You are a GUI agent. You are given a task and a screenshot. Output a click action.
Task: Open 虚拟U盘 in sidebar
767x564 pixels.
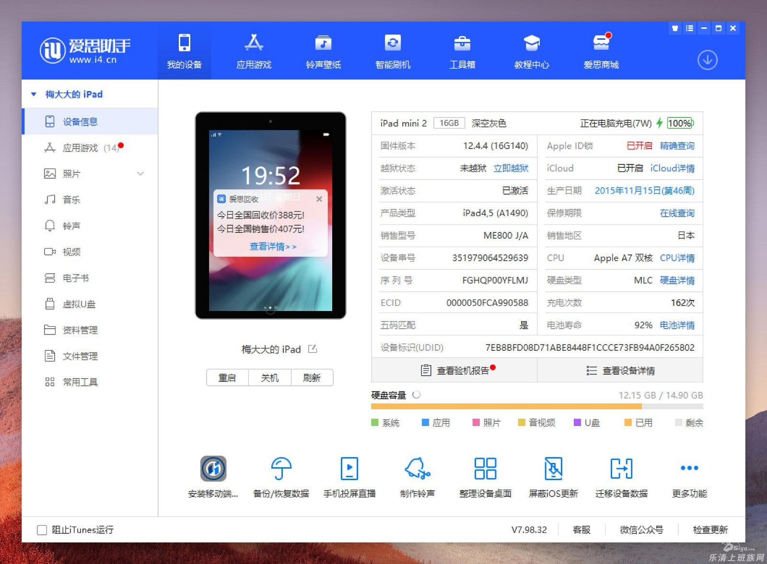pos(90,304)
